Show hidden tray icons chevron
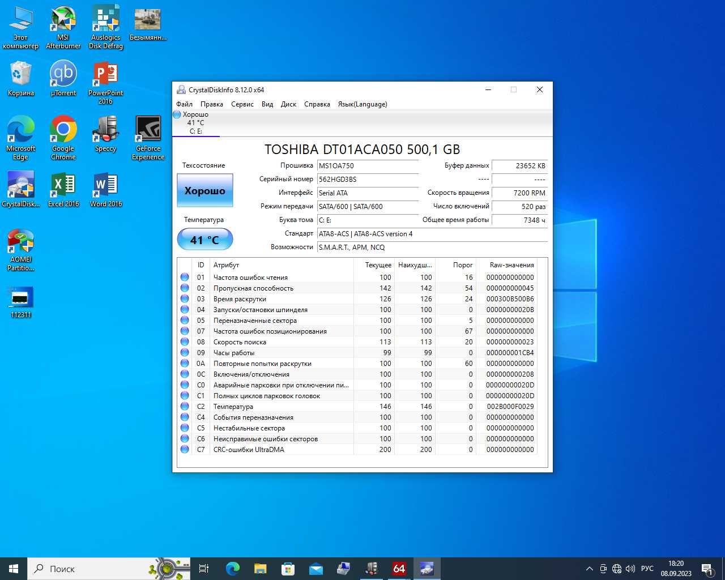 [590, 569]
